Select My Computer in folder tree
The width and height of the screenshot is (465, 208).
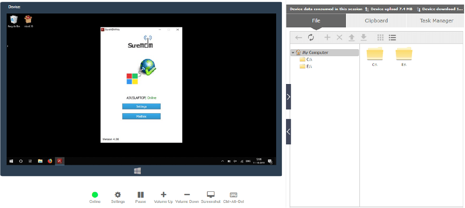[325, 52]
